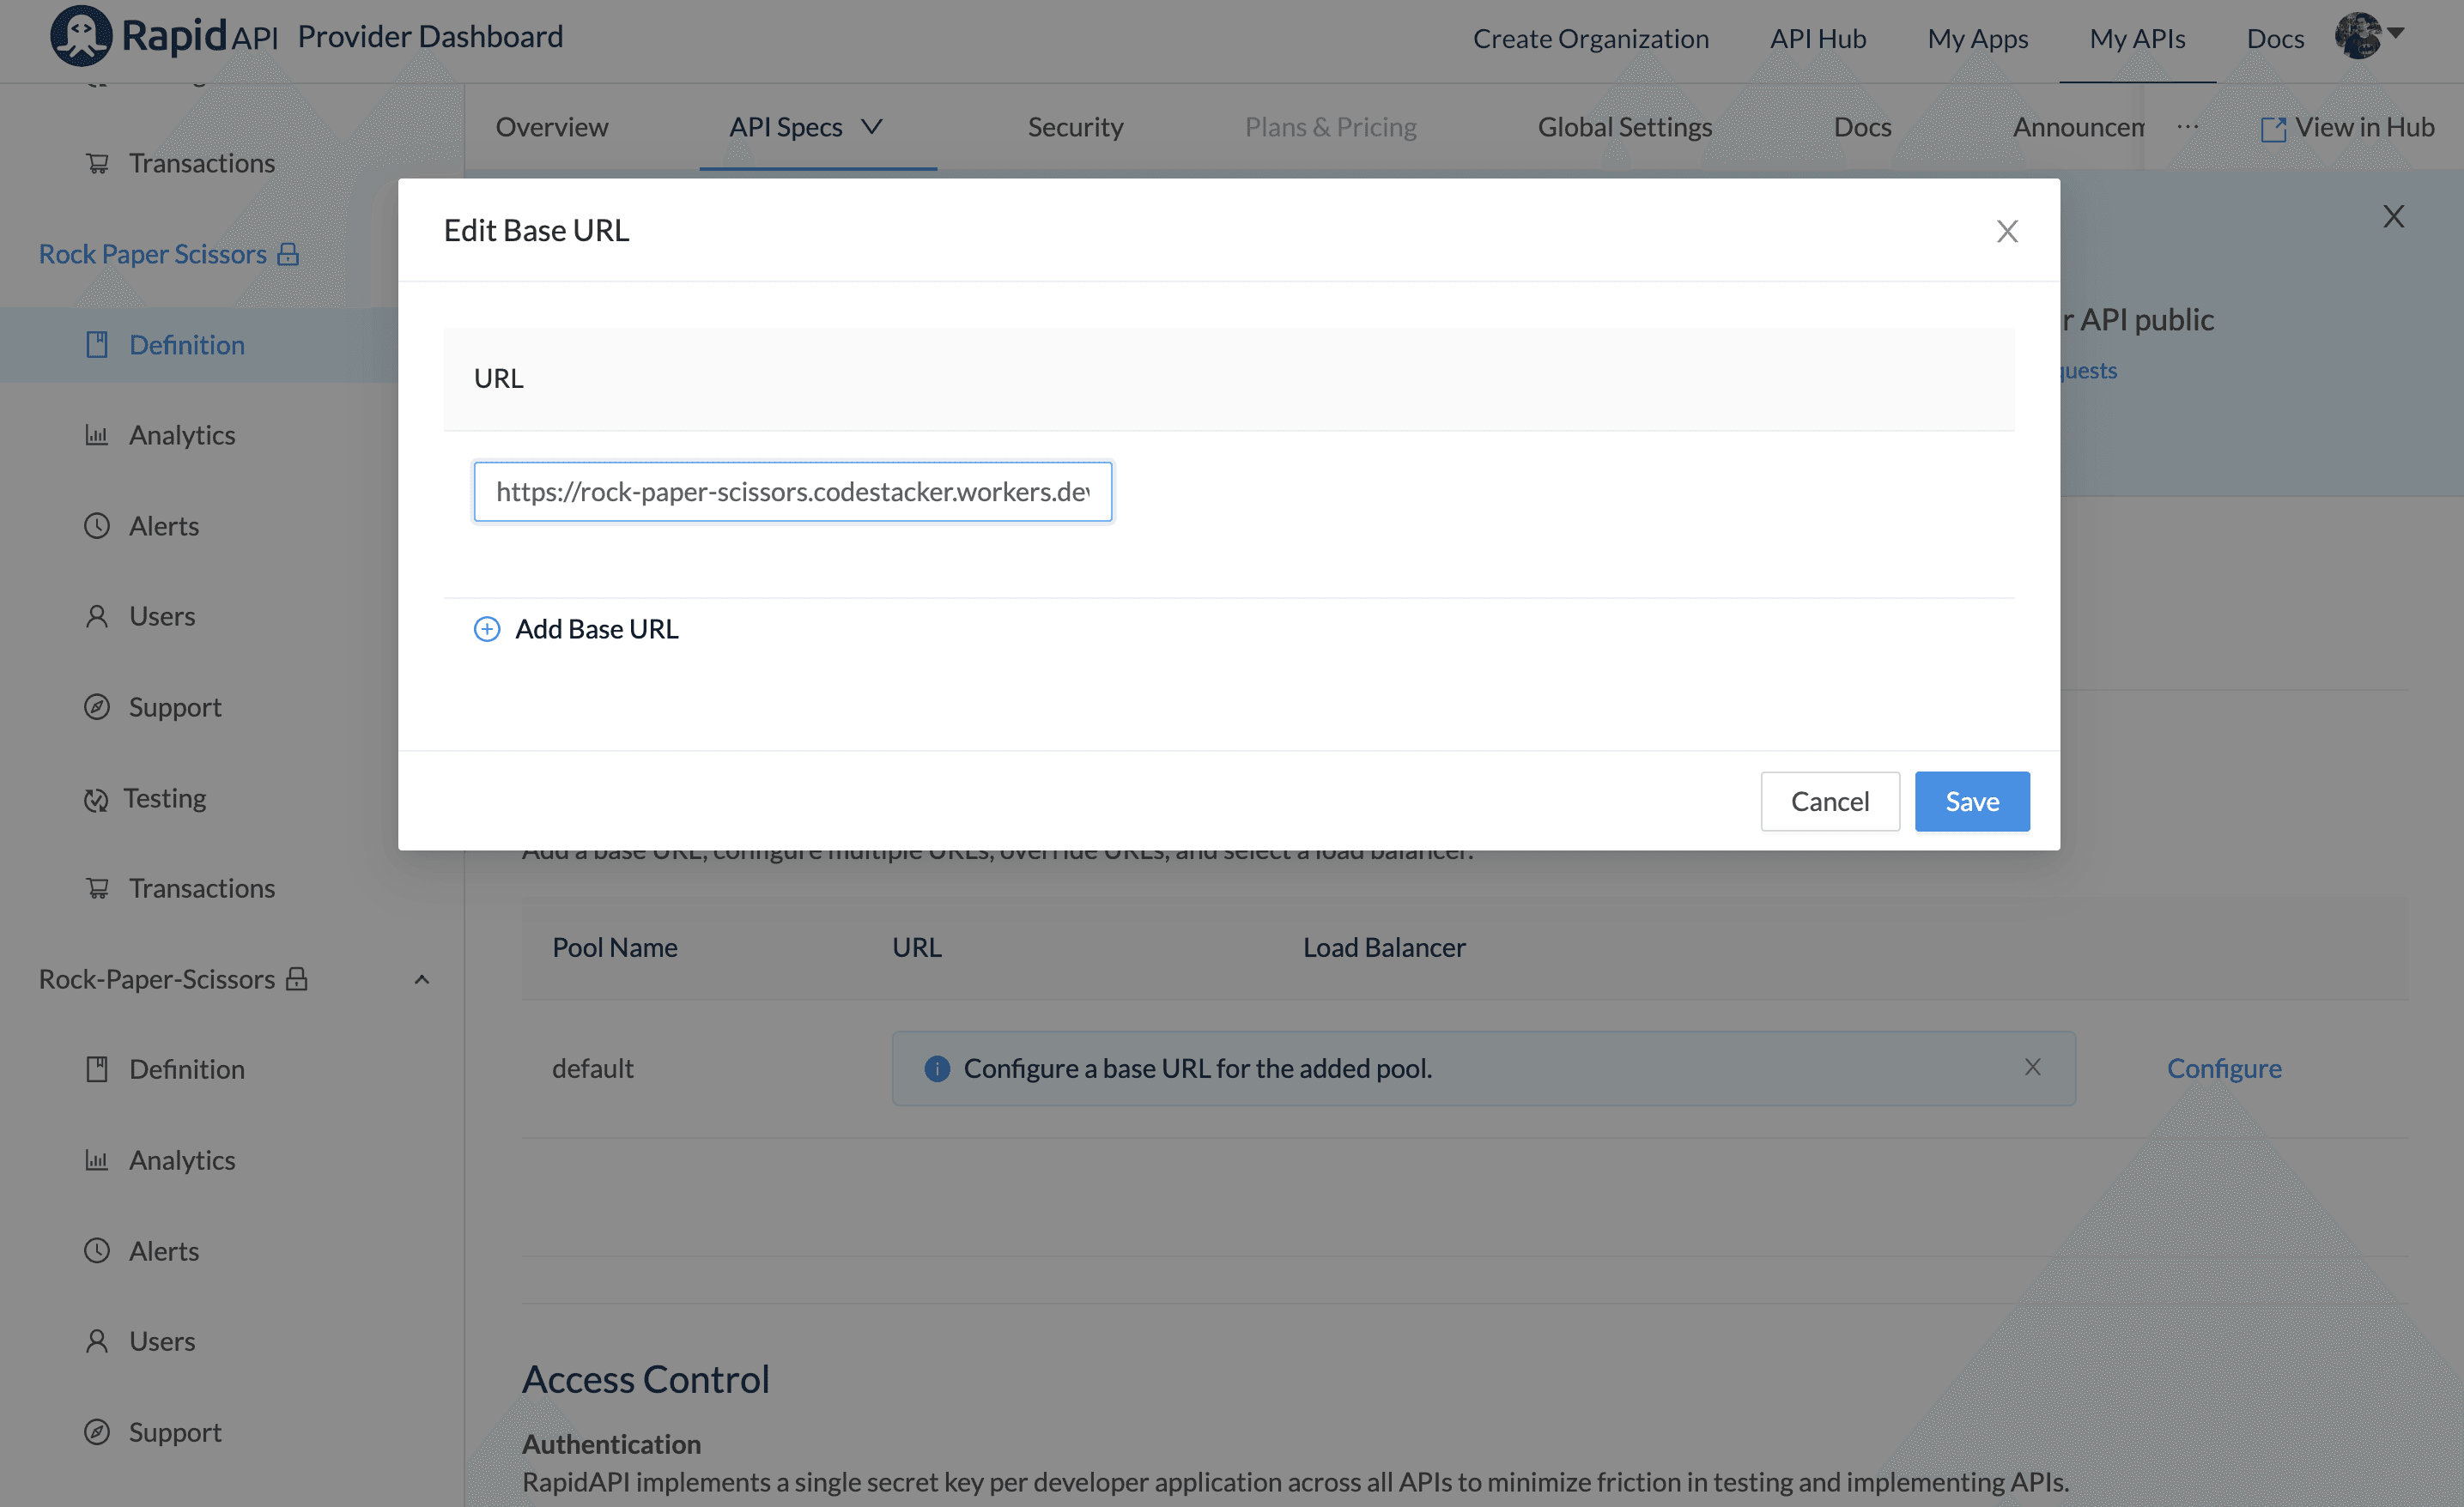Click the first Transactions cart icon in sidebar
Image resolution: width=2464 pixels, height=1507 pixels.
[97, 163]
